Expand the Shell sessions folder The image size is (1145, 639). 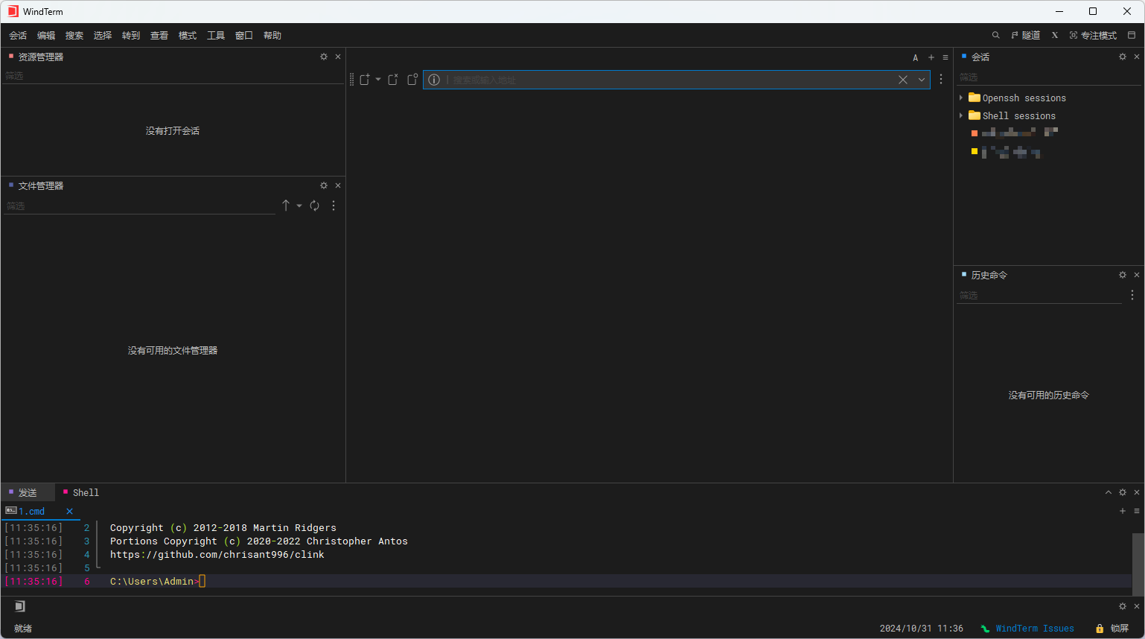(962, 115)
